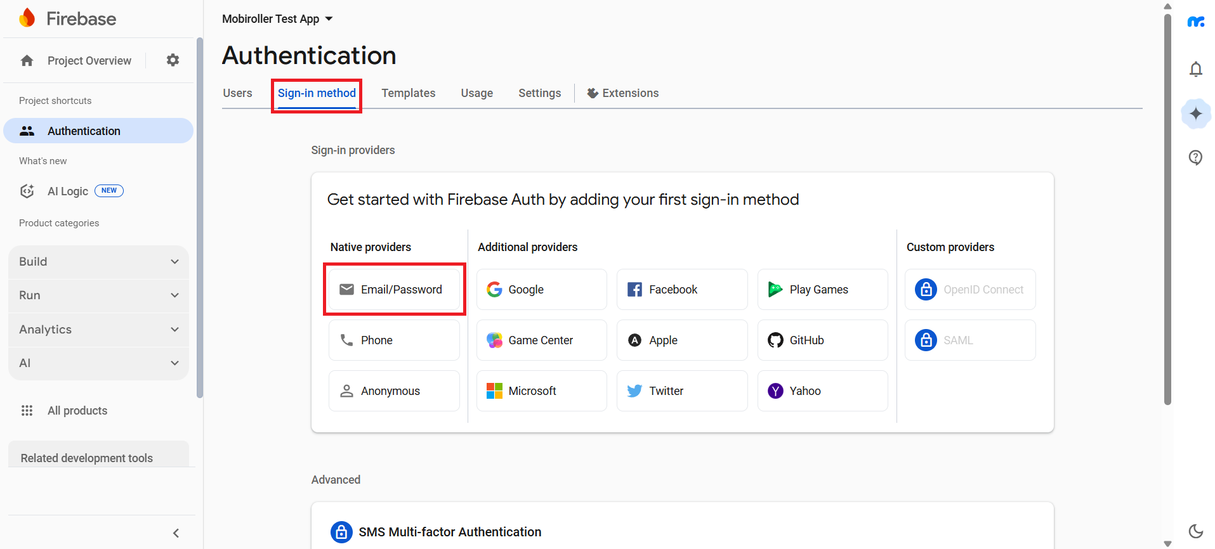Click the Phone handset icon
Screen dimensions: 1215x549
click(346, 340)
